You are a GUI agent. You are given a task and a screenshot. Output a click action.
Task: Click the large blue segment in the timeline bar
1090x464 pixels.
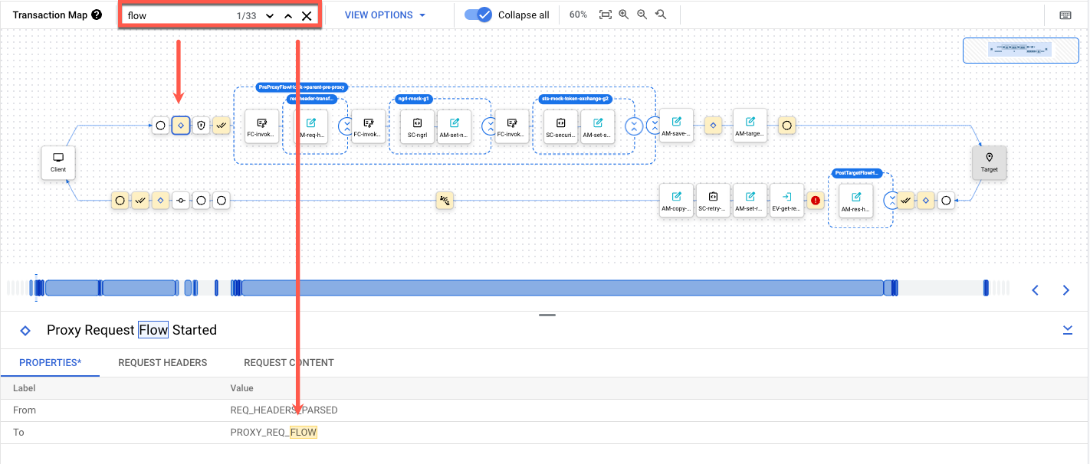tap(562, 288)
